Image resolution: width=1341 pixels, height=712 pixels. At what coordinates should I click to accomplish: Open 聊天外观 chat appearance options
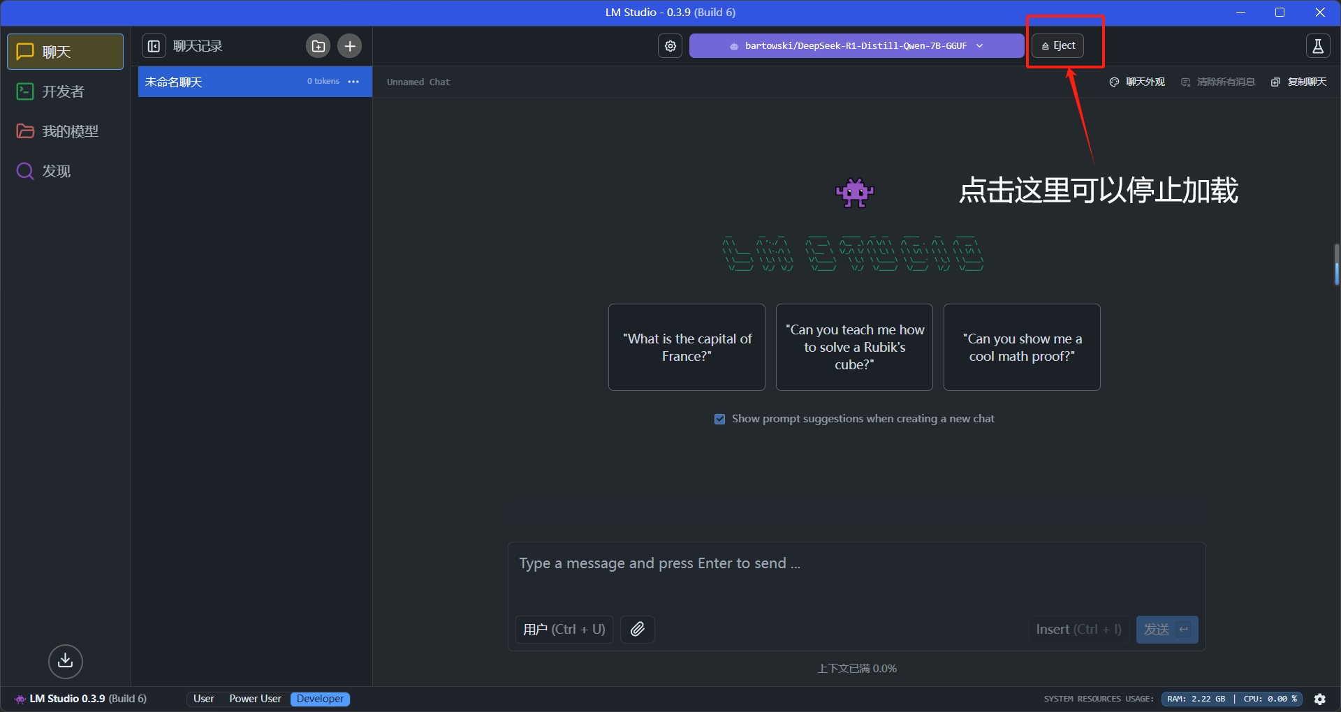pyautogui.click(x=1137, y=82)
